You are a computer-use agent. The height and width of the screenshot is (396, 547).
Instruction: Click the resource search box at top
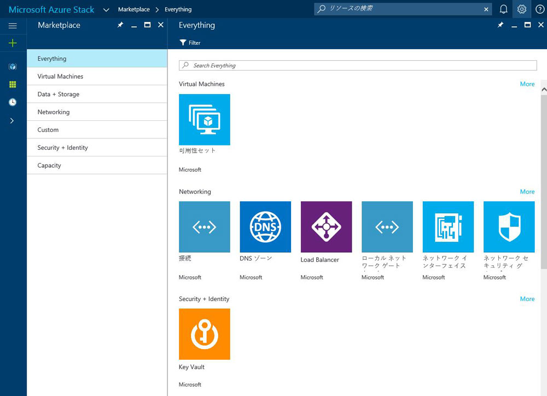pyautogui.click(x=403, y=9)
